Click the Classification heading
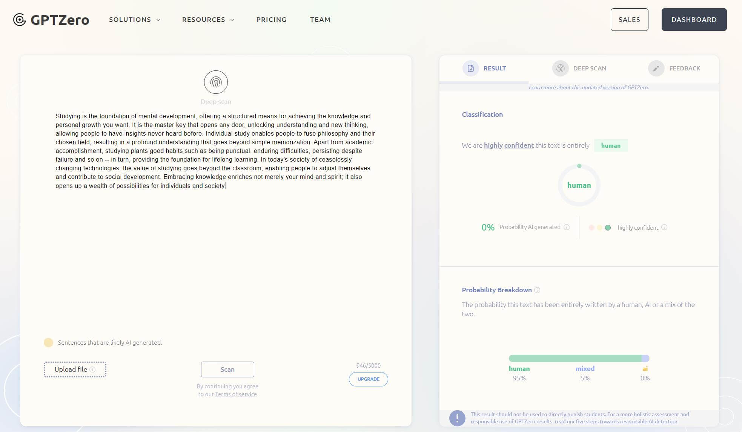742x432 pixels. [482, 114]
